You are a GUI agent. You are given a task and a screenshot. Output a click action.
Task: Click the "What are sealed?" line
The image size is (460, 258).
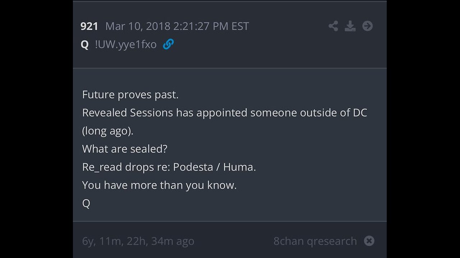click(125, 149)
